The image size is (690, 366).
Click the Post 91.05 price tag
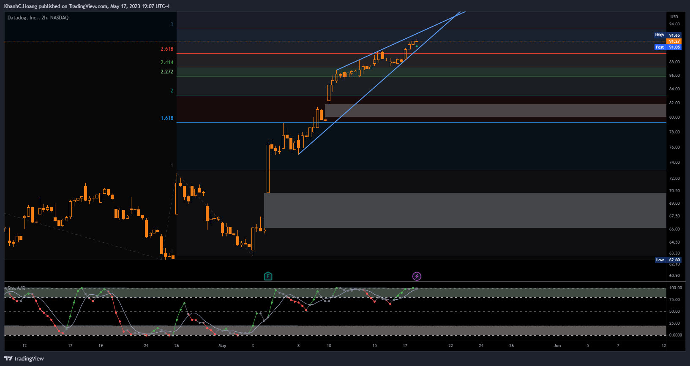click(668, 47)
